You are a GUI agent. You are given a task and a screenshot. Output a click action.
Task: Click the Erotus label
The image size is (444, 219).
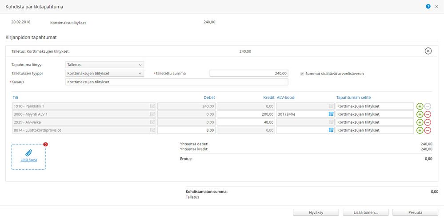point(186,159)
